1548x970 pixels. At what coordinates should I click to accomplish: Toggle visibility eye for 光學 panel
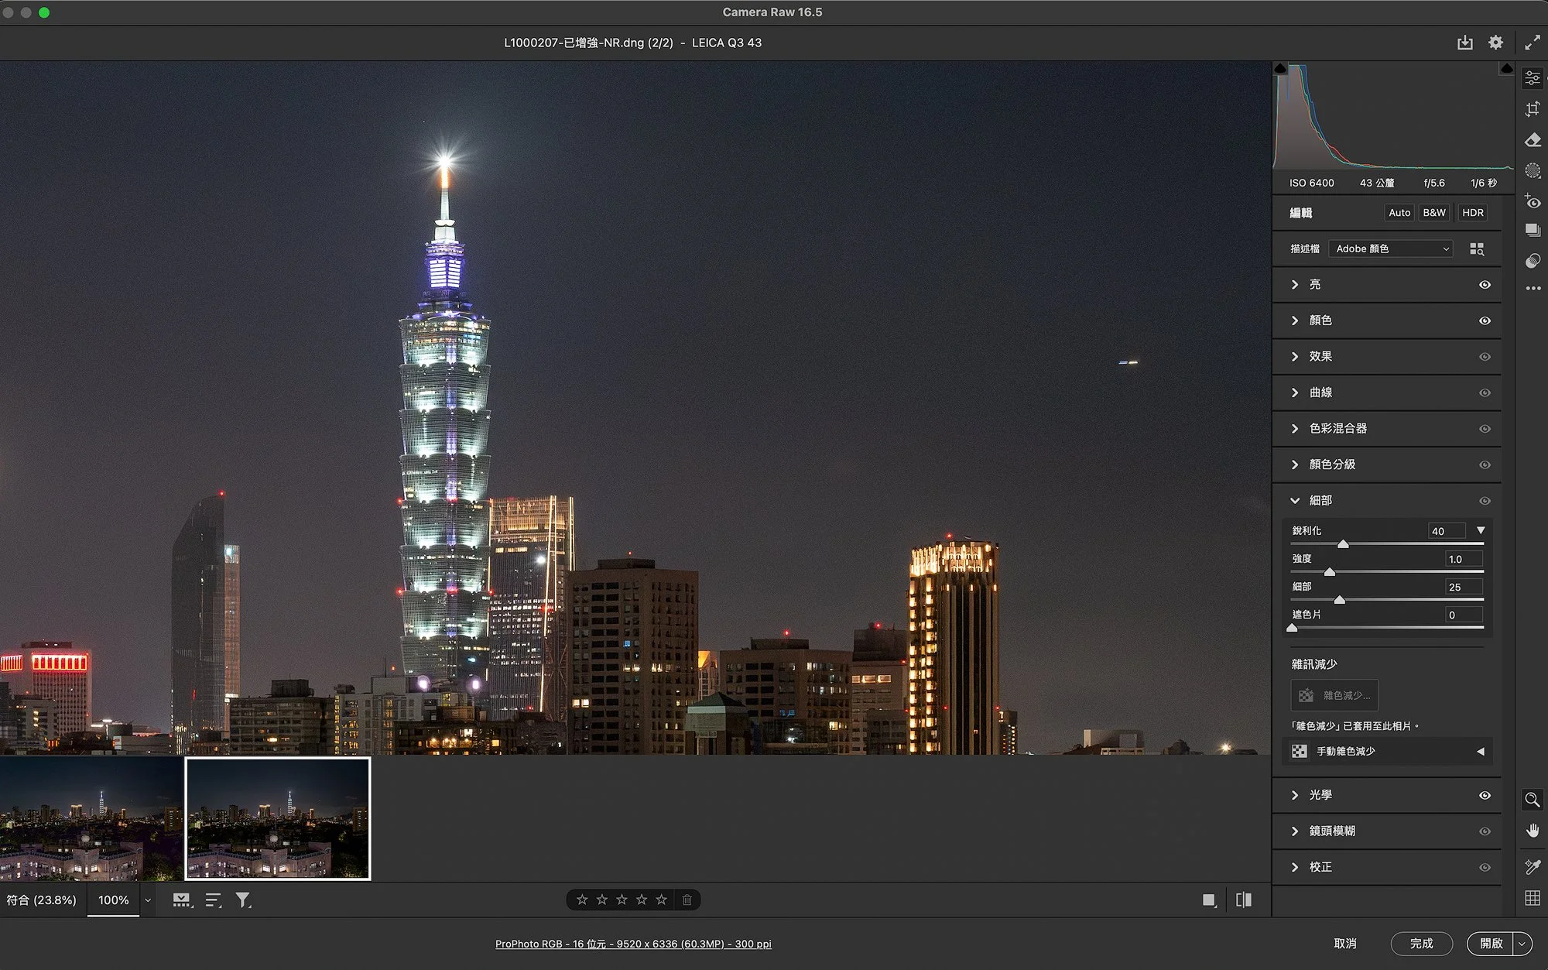[x=1485, y=795]
